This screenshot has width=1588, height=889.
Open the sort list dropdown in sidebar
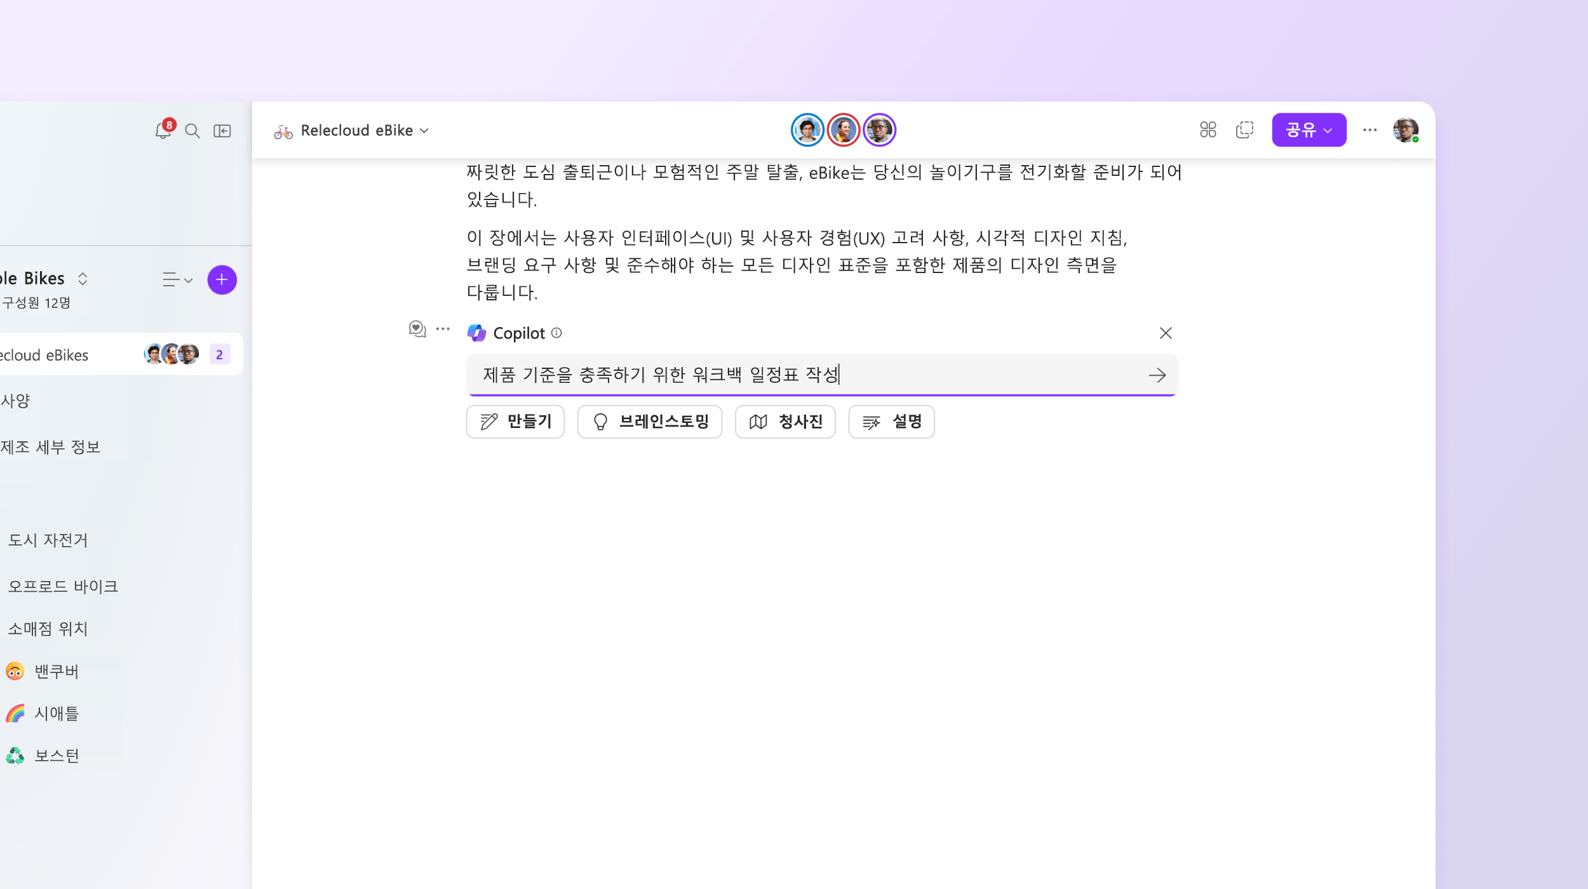[x=177, y=279]
